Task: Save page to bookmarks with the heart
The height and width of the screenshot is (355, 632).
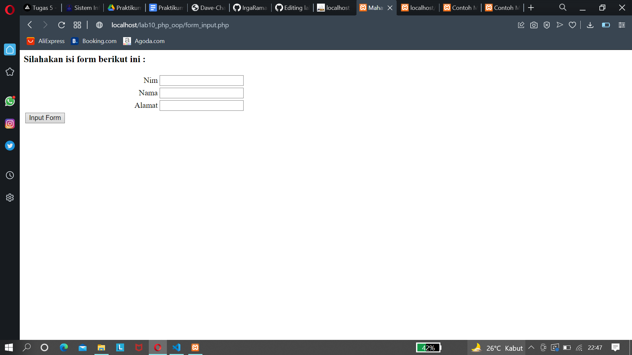Action: point(572,25)
